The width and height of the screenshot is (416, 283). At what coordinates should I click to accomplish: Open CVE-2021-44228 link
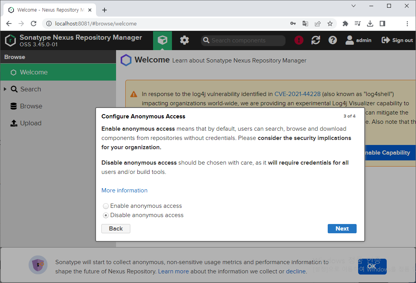pyautogui.click(x=297, y=94)
